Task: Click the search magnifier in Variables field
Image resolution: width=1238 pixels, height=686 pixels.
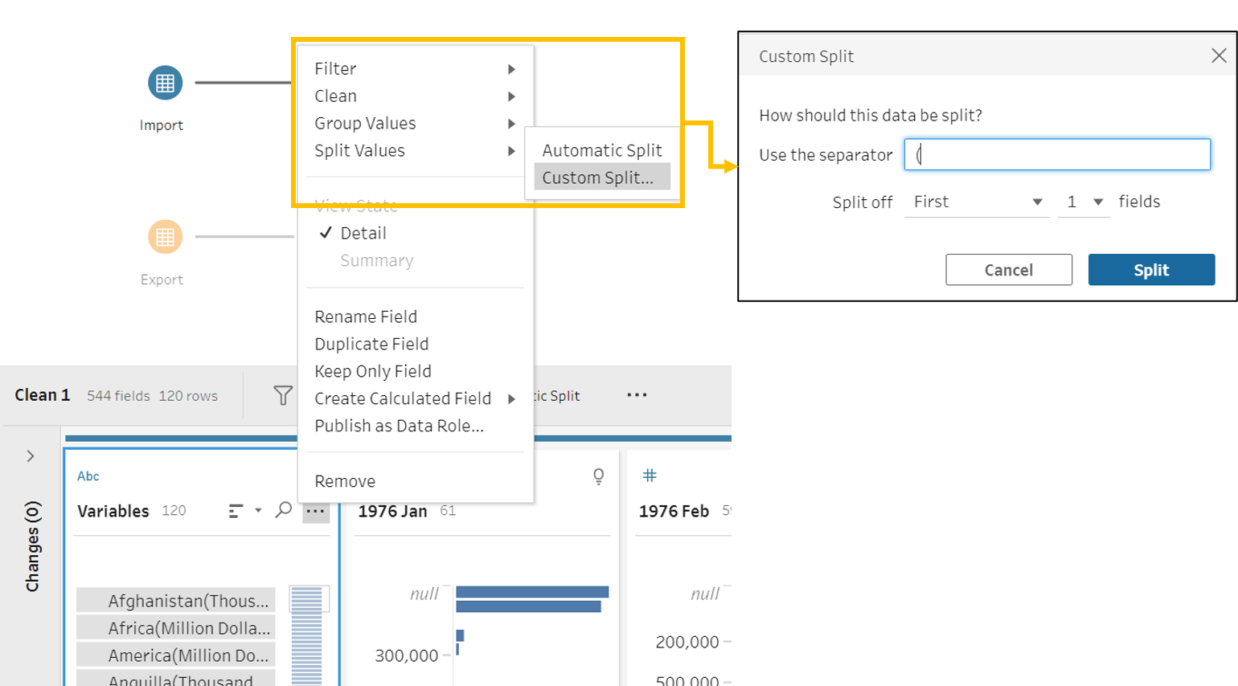Action: click(x=283, y=510)
